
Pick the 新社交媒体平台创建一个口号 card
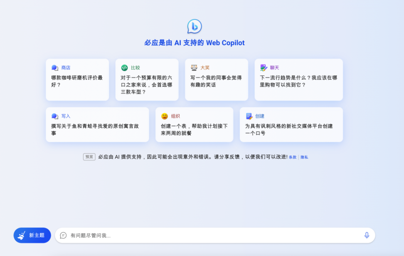point(291,124)
